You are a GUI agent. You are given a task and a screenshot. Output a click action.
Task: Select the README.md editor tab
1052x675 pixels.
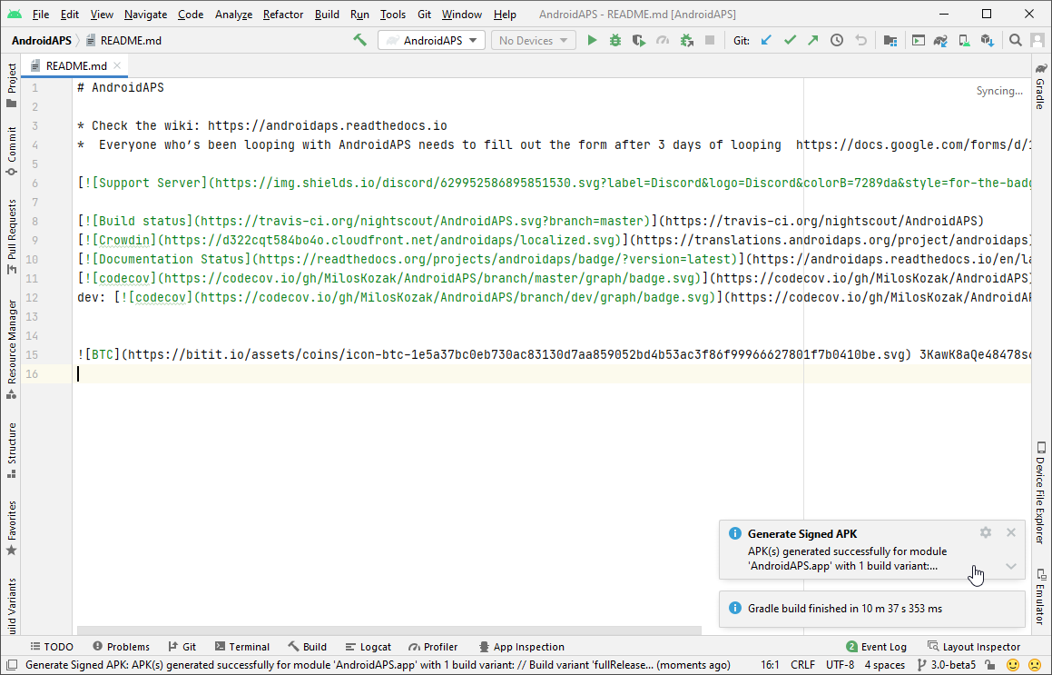[x=75, y=65]
